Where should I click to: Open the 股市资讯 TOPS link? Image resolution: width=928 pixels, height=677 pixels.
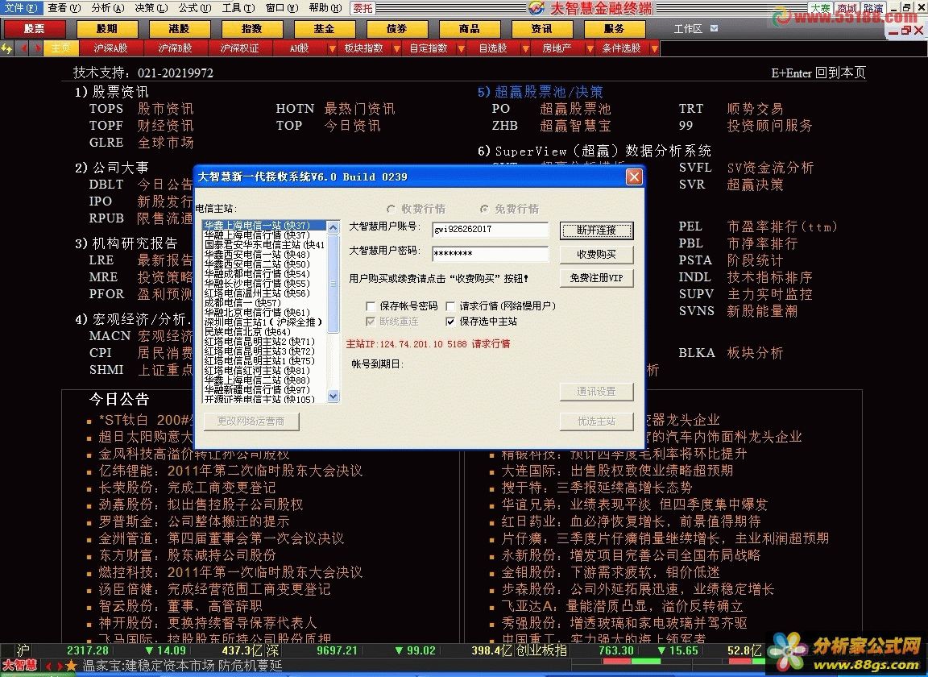(x=142, y=109)
